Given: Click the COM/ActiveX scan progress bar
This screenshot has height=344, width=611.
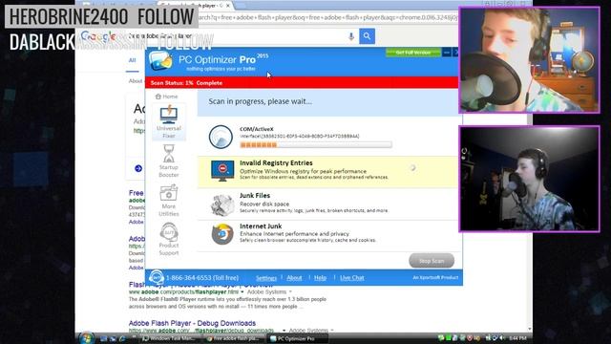Looking at the screenshot, I should point(316,144).
